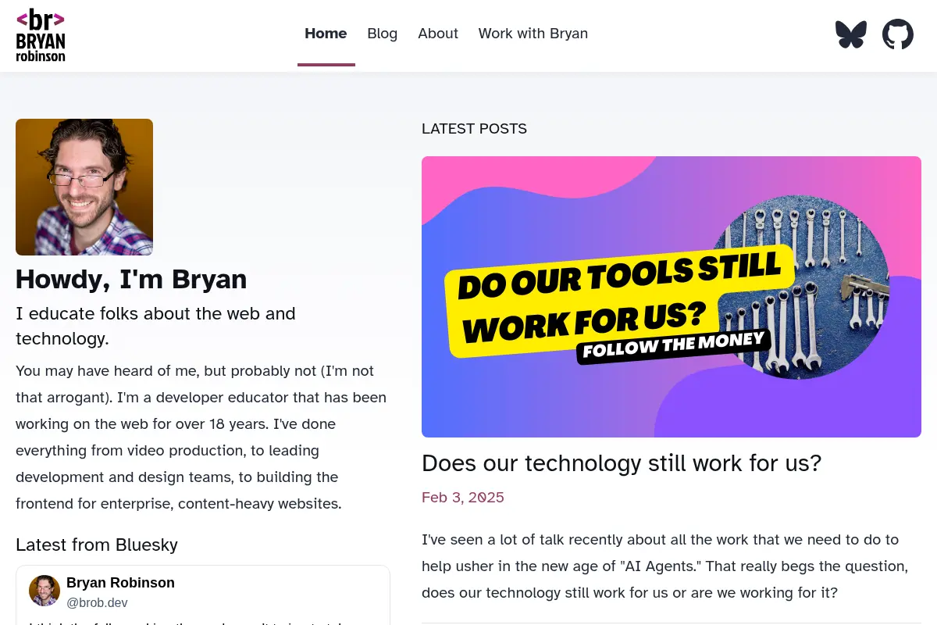Click the bio paragraph starting 'You may have heard'
937x625 pixels.
click(x=201, y=437)
